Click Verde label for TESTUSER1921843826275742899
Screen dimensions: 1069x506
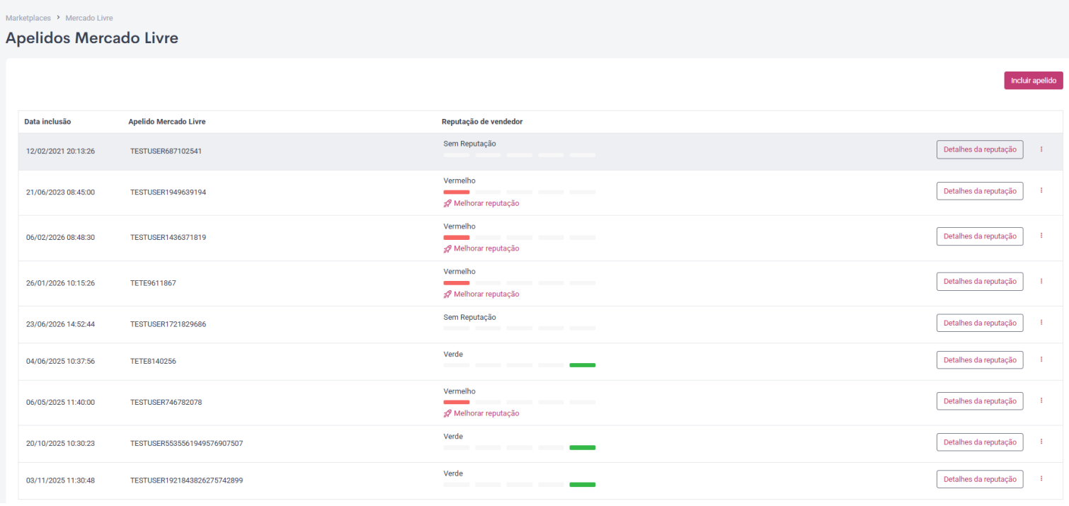click(x=453, y=473)
